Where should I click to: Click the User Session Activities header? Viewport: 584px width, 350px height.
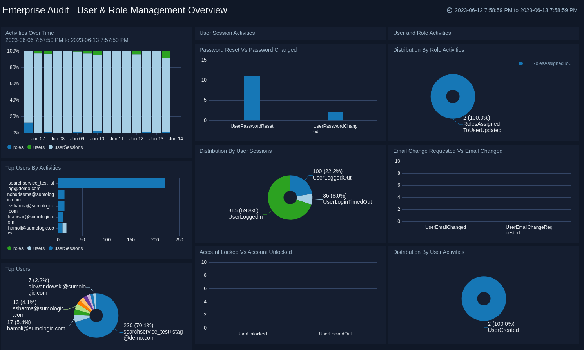point(227,33)
